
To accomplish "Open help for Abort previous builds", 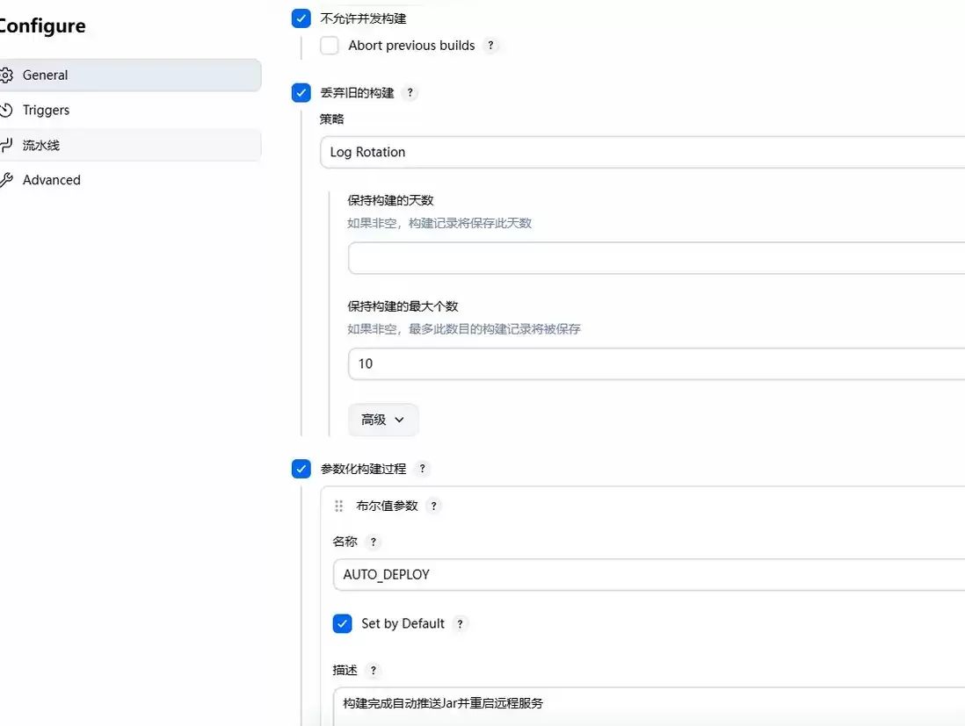I will pos(490,46).
